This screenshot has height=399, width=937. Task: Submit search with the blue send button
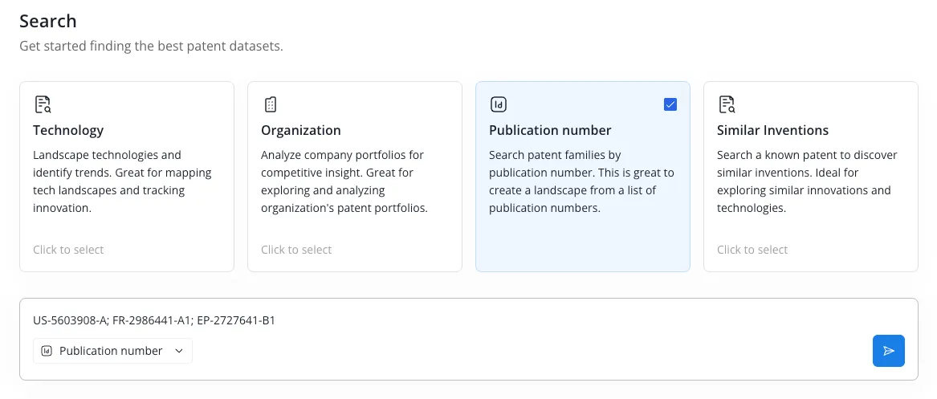click(x=889, y=351)
